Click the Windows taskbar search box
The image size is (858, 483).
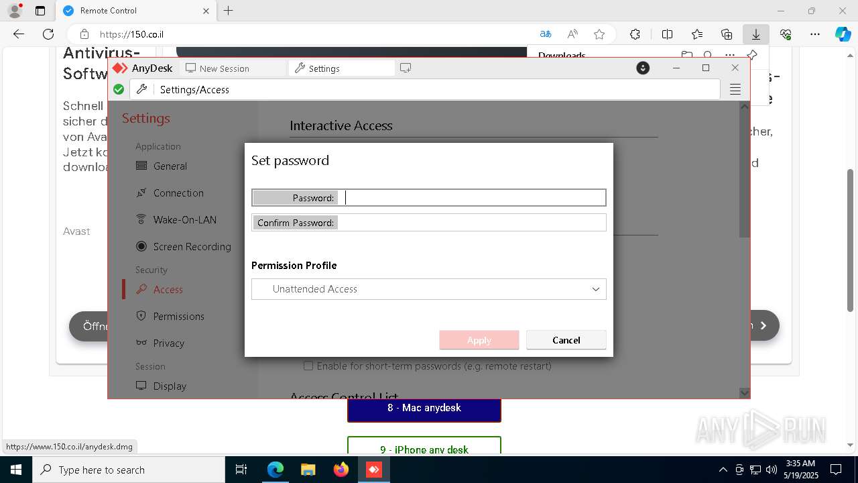click(129, 470)
